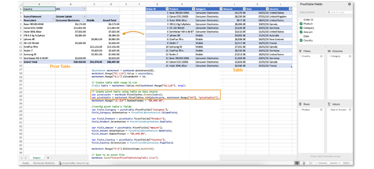Screen dimensions: 374x169
Task: Open info for Sum of Amount value
Action: (350, 110)
